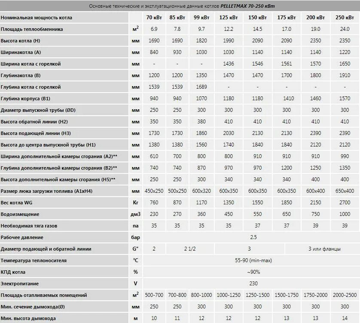Select the "150 кВт" column header
The width and height of the screenshot is (360, 323).
tap(257, 18)
